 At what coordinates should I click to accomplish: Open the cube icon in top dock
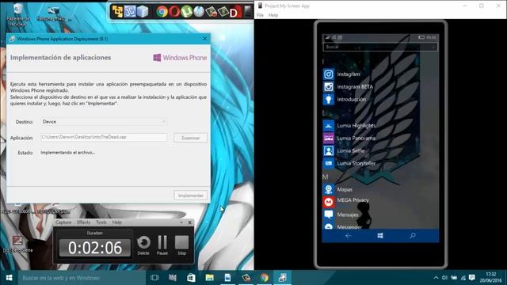pos(143,12)
